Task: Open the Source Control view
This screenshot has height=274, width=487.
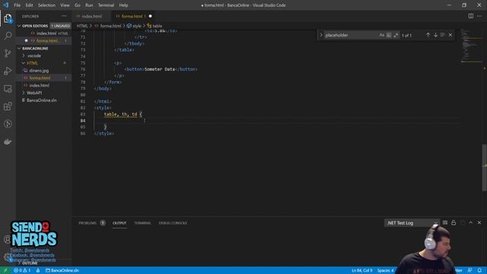Action: pyautogui.click(x=8, y=53)
